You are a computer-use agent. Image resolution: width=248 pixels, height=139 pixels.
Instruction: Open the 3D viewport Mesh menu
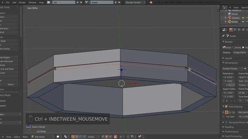[x=25, y=137]
